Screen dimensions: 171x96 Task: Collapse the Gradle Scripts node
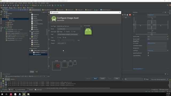(3, 28)
